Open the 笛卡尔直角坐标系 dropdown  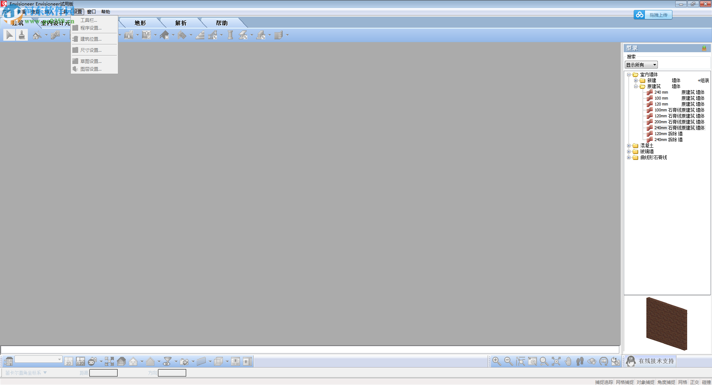pyautogui.click(x=26, y=373)
